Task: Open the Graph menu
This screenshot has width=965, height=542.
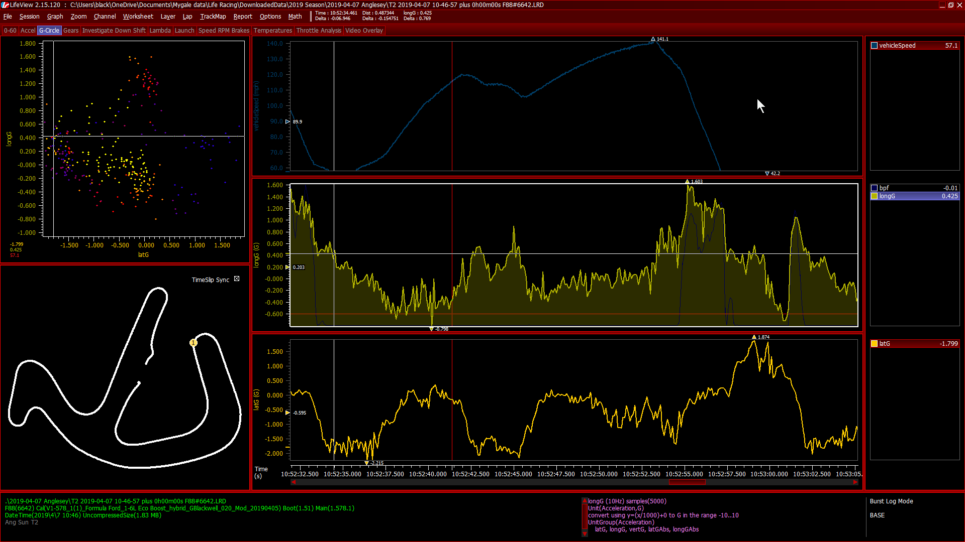Action: (x=55, y=17)
